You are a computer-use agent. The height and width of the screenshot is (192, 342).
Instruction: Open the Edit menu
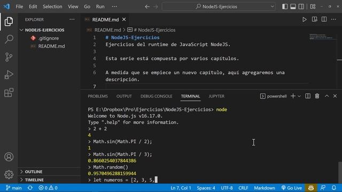click(33, 6)
